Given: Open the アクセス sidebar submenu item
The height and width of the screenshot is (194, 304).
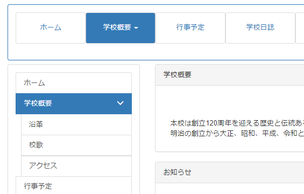Looking at the screenshot, I should (x=76, y=166).
